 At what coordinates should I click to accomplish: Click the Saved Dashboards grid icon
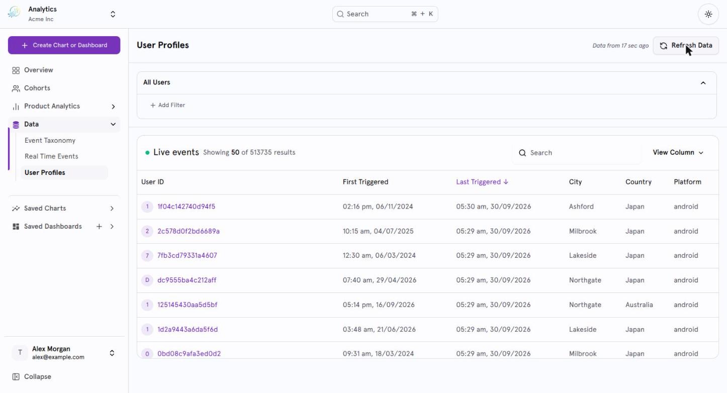16,227
